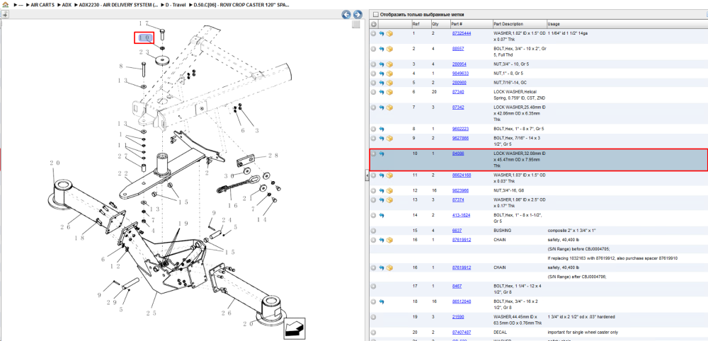
Task: Open part number 9849633 link
Action: coord(461,73)
